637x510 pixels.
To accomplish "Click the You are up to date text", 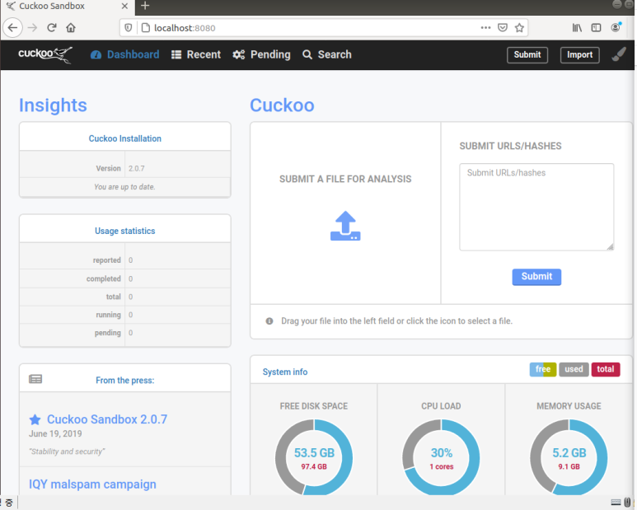I will (x=124, y=187).
